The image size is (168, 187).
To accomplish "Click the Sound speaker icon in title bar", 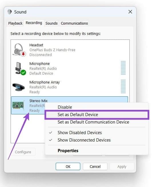I will pyautogui.click(x=9, y=12).
